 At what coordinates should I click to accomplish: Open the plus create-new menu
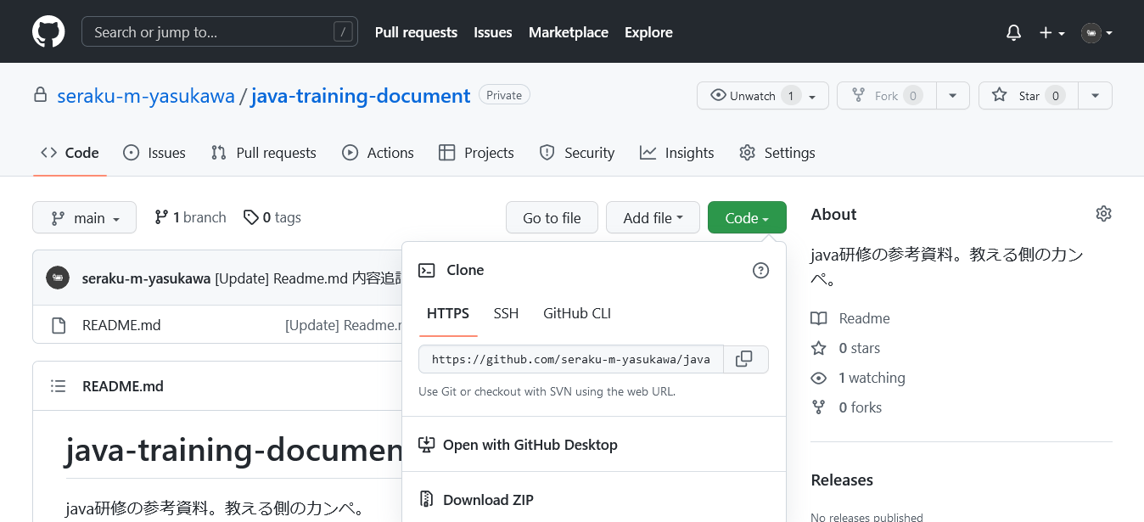tap(1052, 32)
